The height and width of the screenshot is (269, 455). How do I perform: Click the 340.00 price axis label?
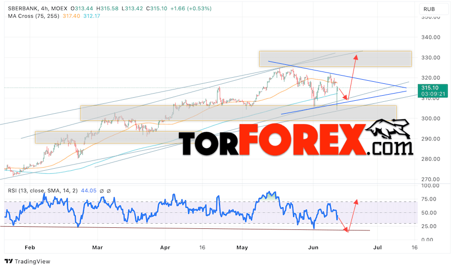click(431, 38)
